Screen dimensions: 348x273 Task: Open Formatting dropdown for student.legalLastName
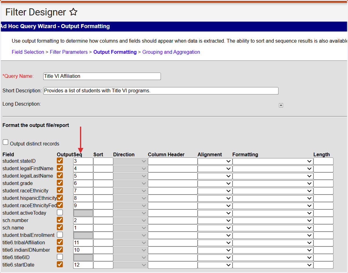(273, 176)
